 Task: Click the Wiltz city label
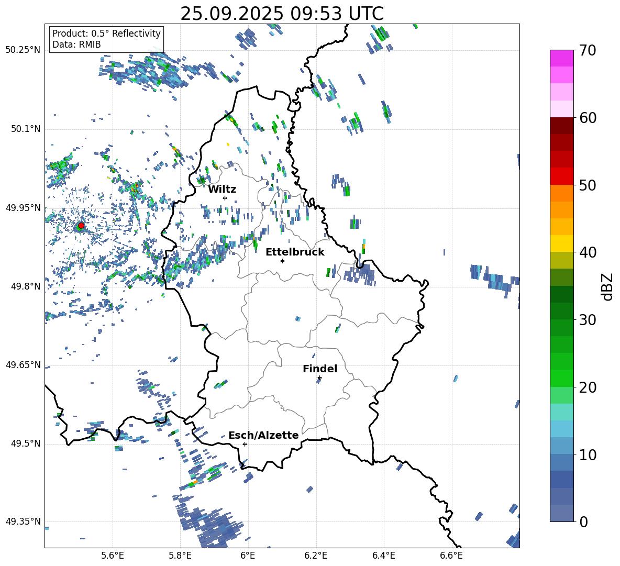(222, 190)
